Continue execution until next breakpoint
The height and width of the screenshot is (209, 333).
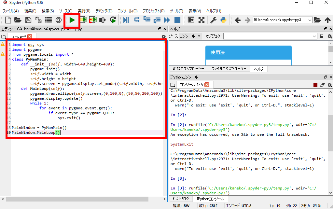pyautogui.click(x=167, y=20)
